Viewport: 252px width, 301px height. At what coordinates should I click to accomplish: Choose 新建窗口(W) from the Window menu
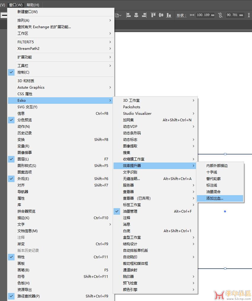[61, 12]
